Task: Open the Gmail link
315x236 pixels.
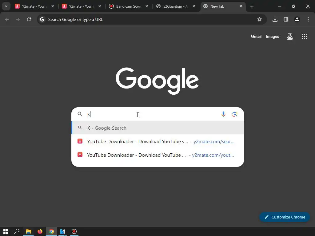Action: pos(256,36)
